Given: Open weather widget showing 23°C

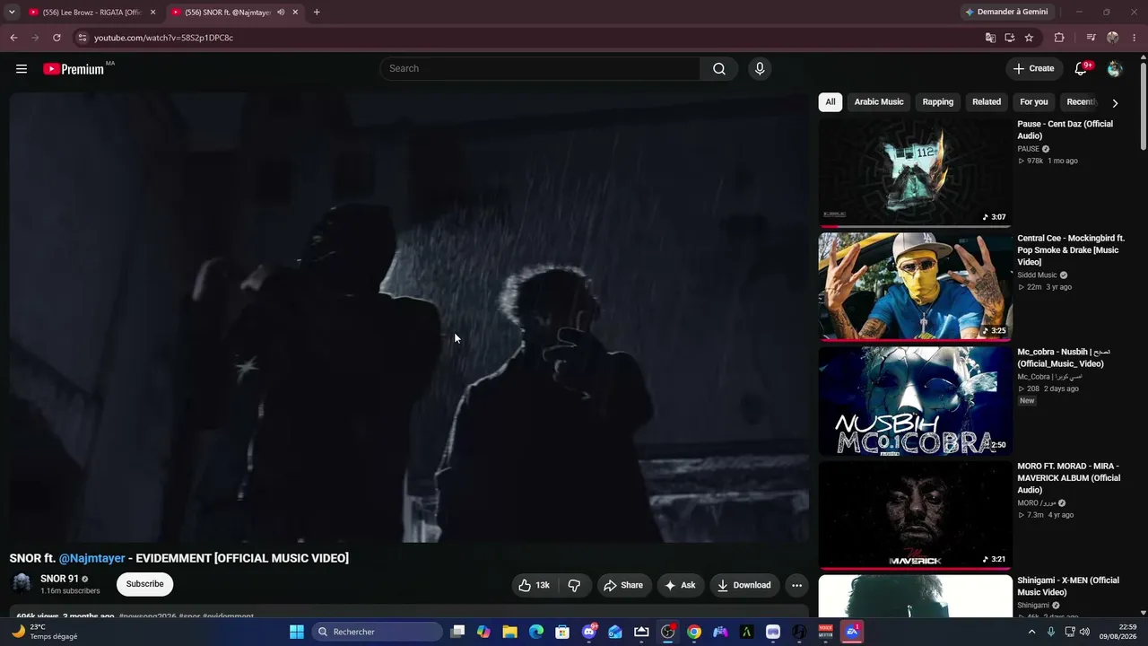Looking at the screenshot, I should point(43,632).
